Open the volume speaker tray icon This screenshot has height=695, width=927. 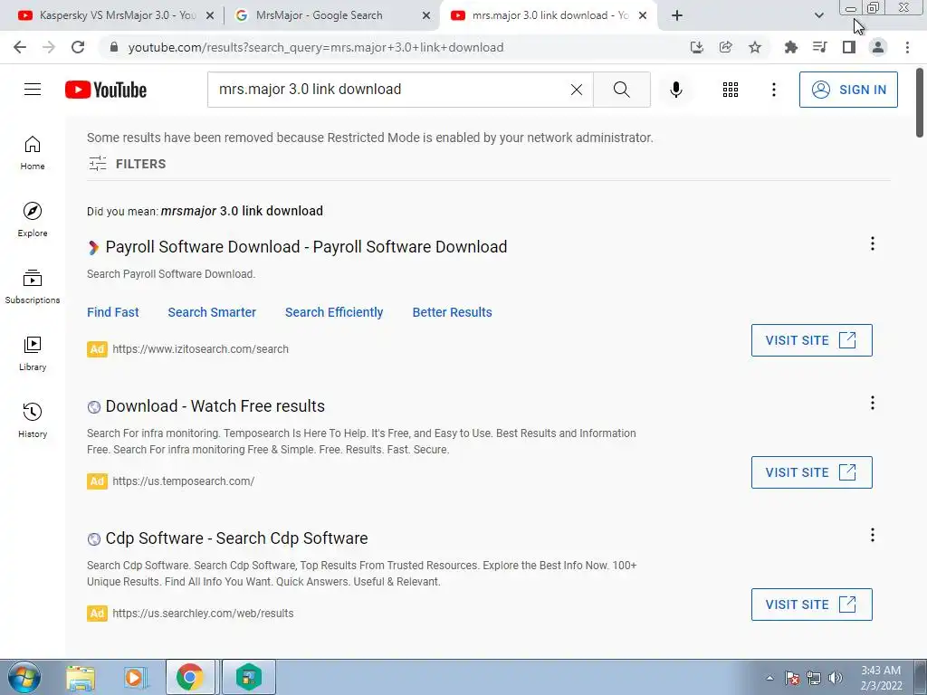click(x=836, y=678)
